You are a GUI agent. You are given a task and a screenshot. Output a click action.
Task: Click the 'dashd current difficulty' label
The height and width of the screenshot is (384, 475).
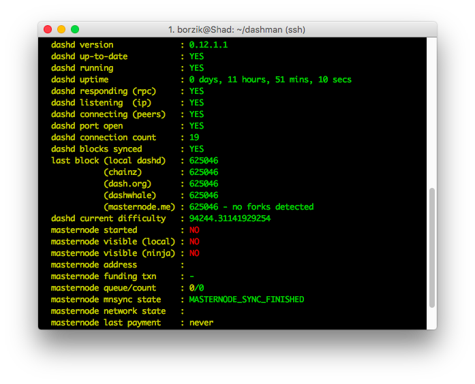point(108,219)
